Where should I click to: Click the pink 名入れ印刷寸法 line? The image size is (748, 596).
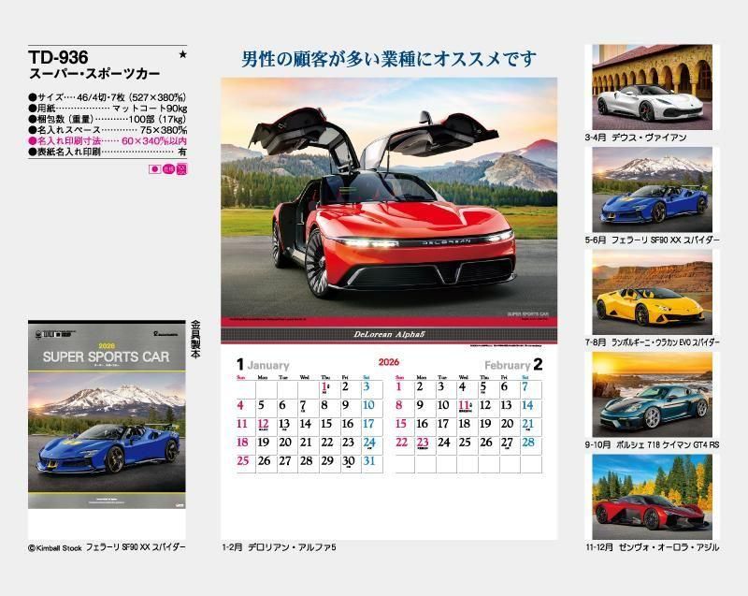pos(108,141)
